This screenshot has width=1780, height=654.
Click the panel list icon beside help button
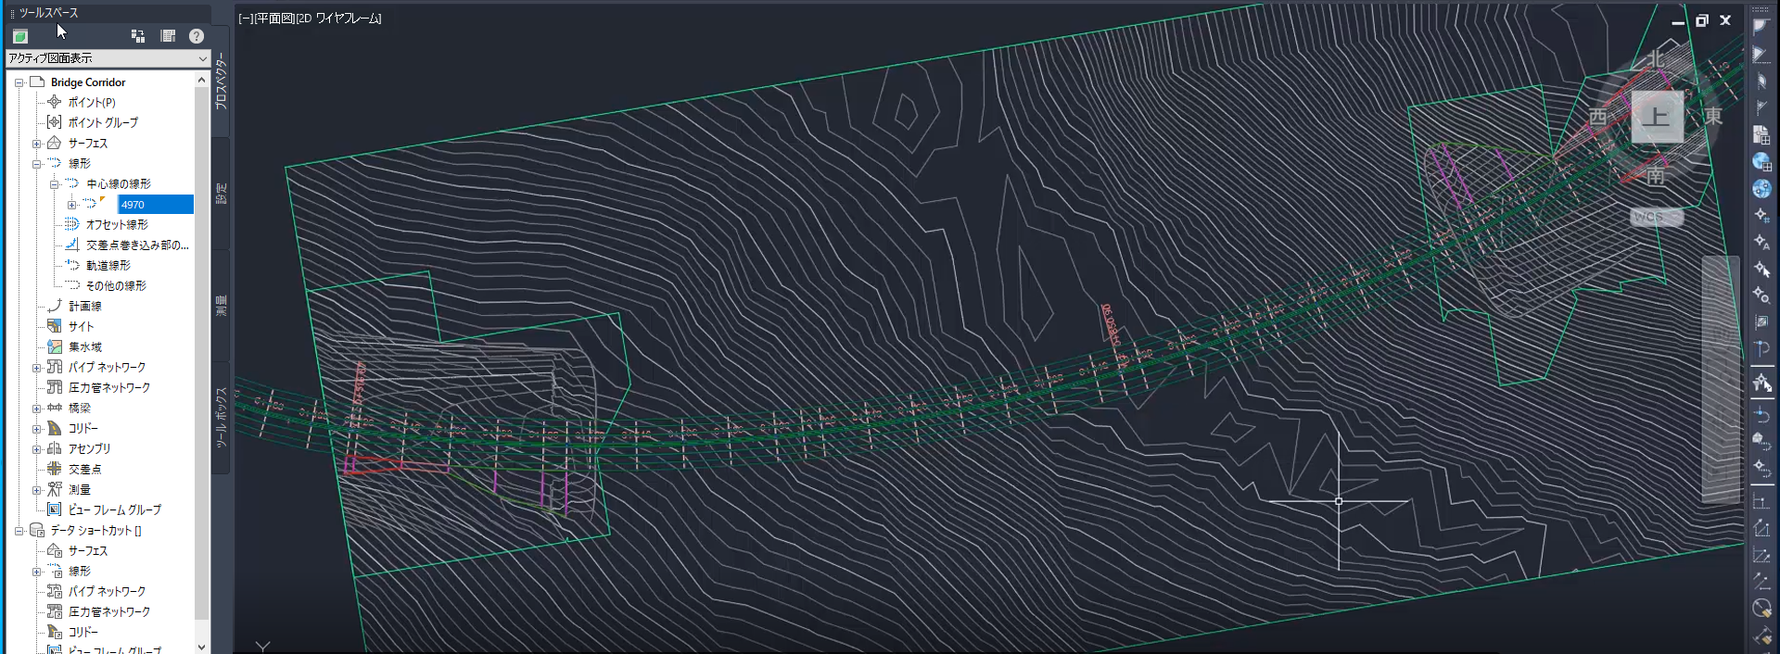click(x=168, y=36)
